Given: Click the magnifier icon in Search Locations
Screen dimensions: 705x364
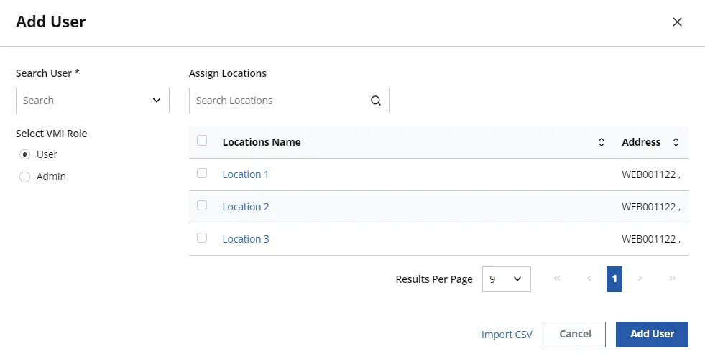Looking at the screenshot, I should [x=376, y=101].
